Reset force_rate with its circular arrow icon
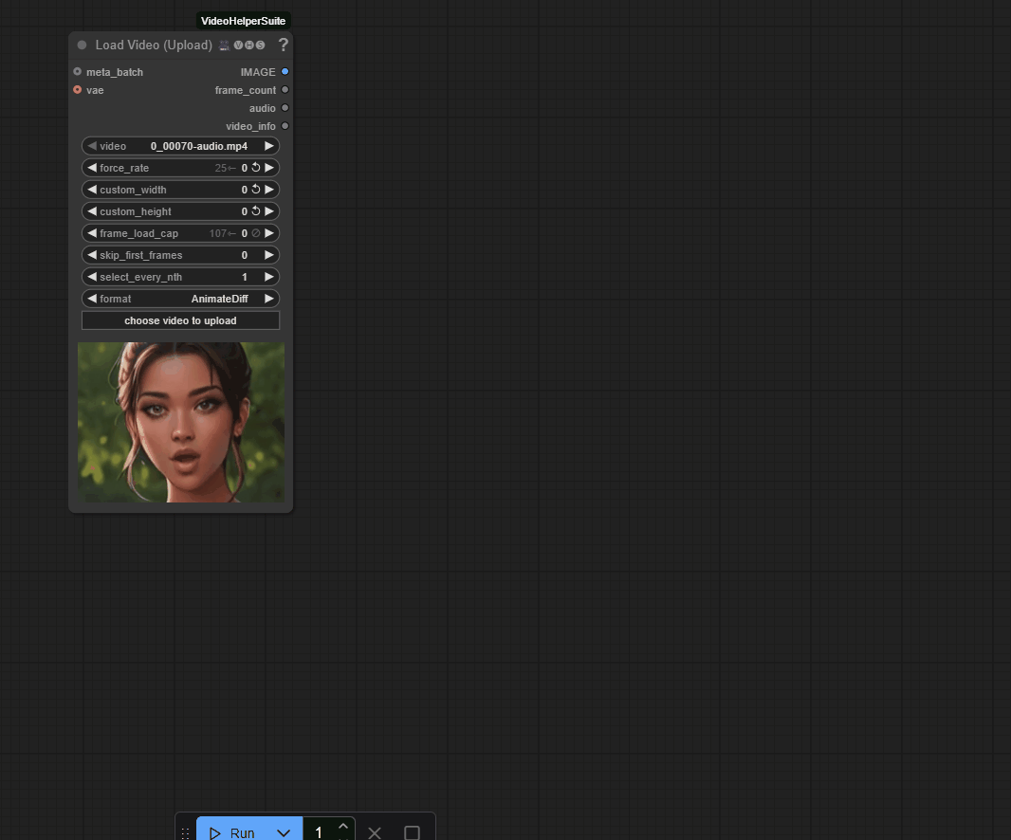This screenshot has height=840, width=1011. pyautogui.click(x=256, y=168)
